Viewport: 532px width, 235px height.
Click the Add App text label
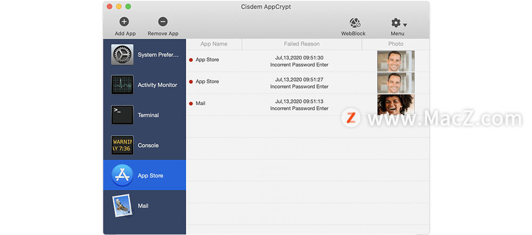(x=125, y=33)
